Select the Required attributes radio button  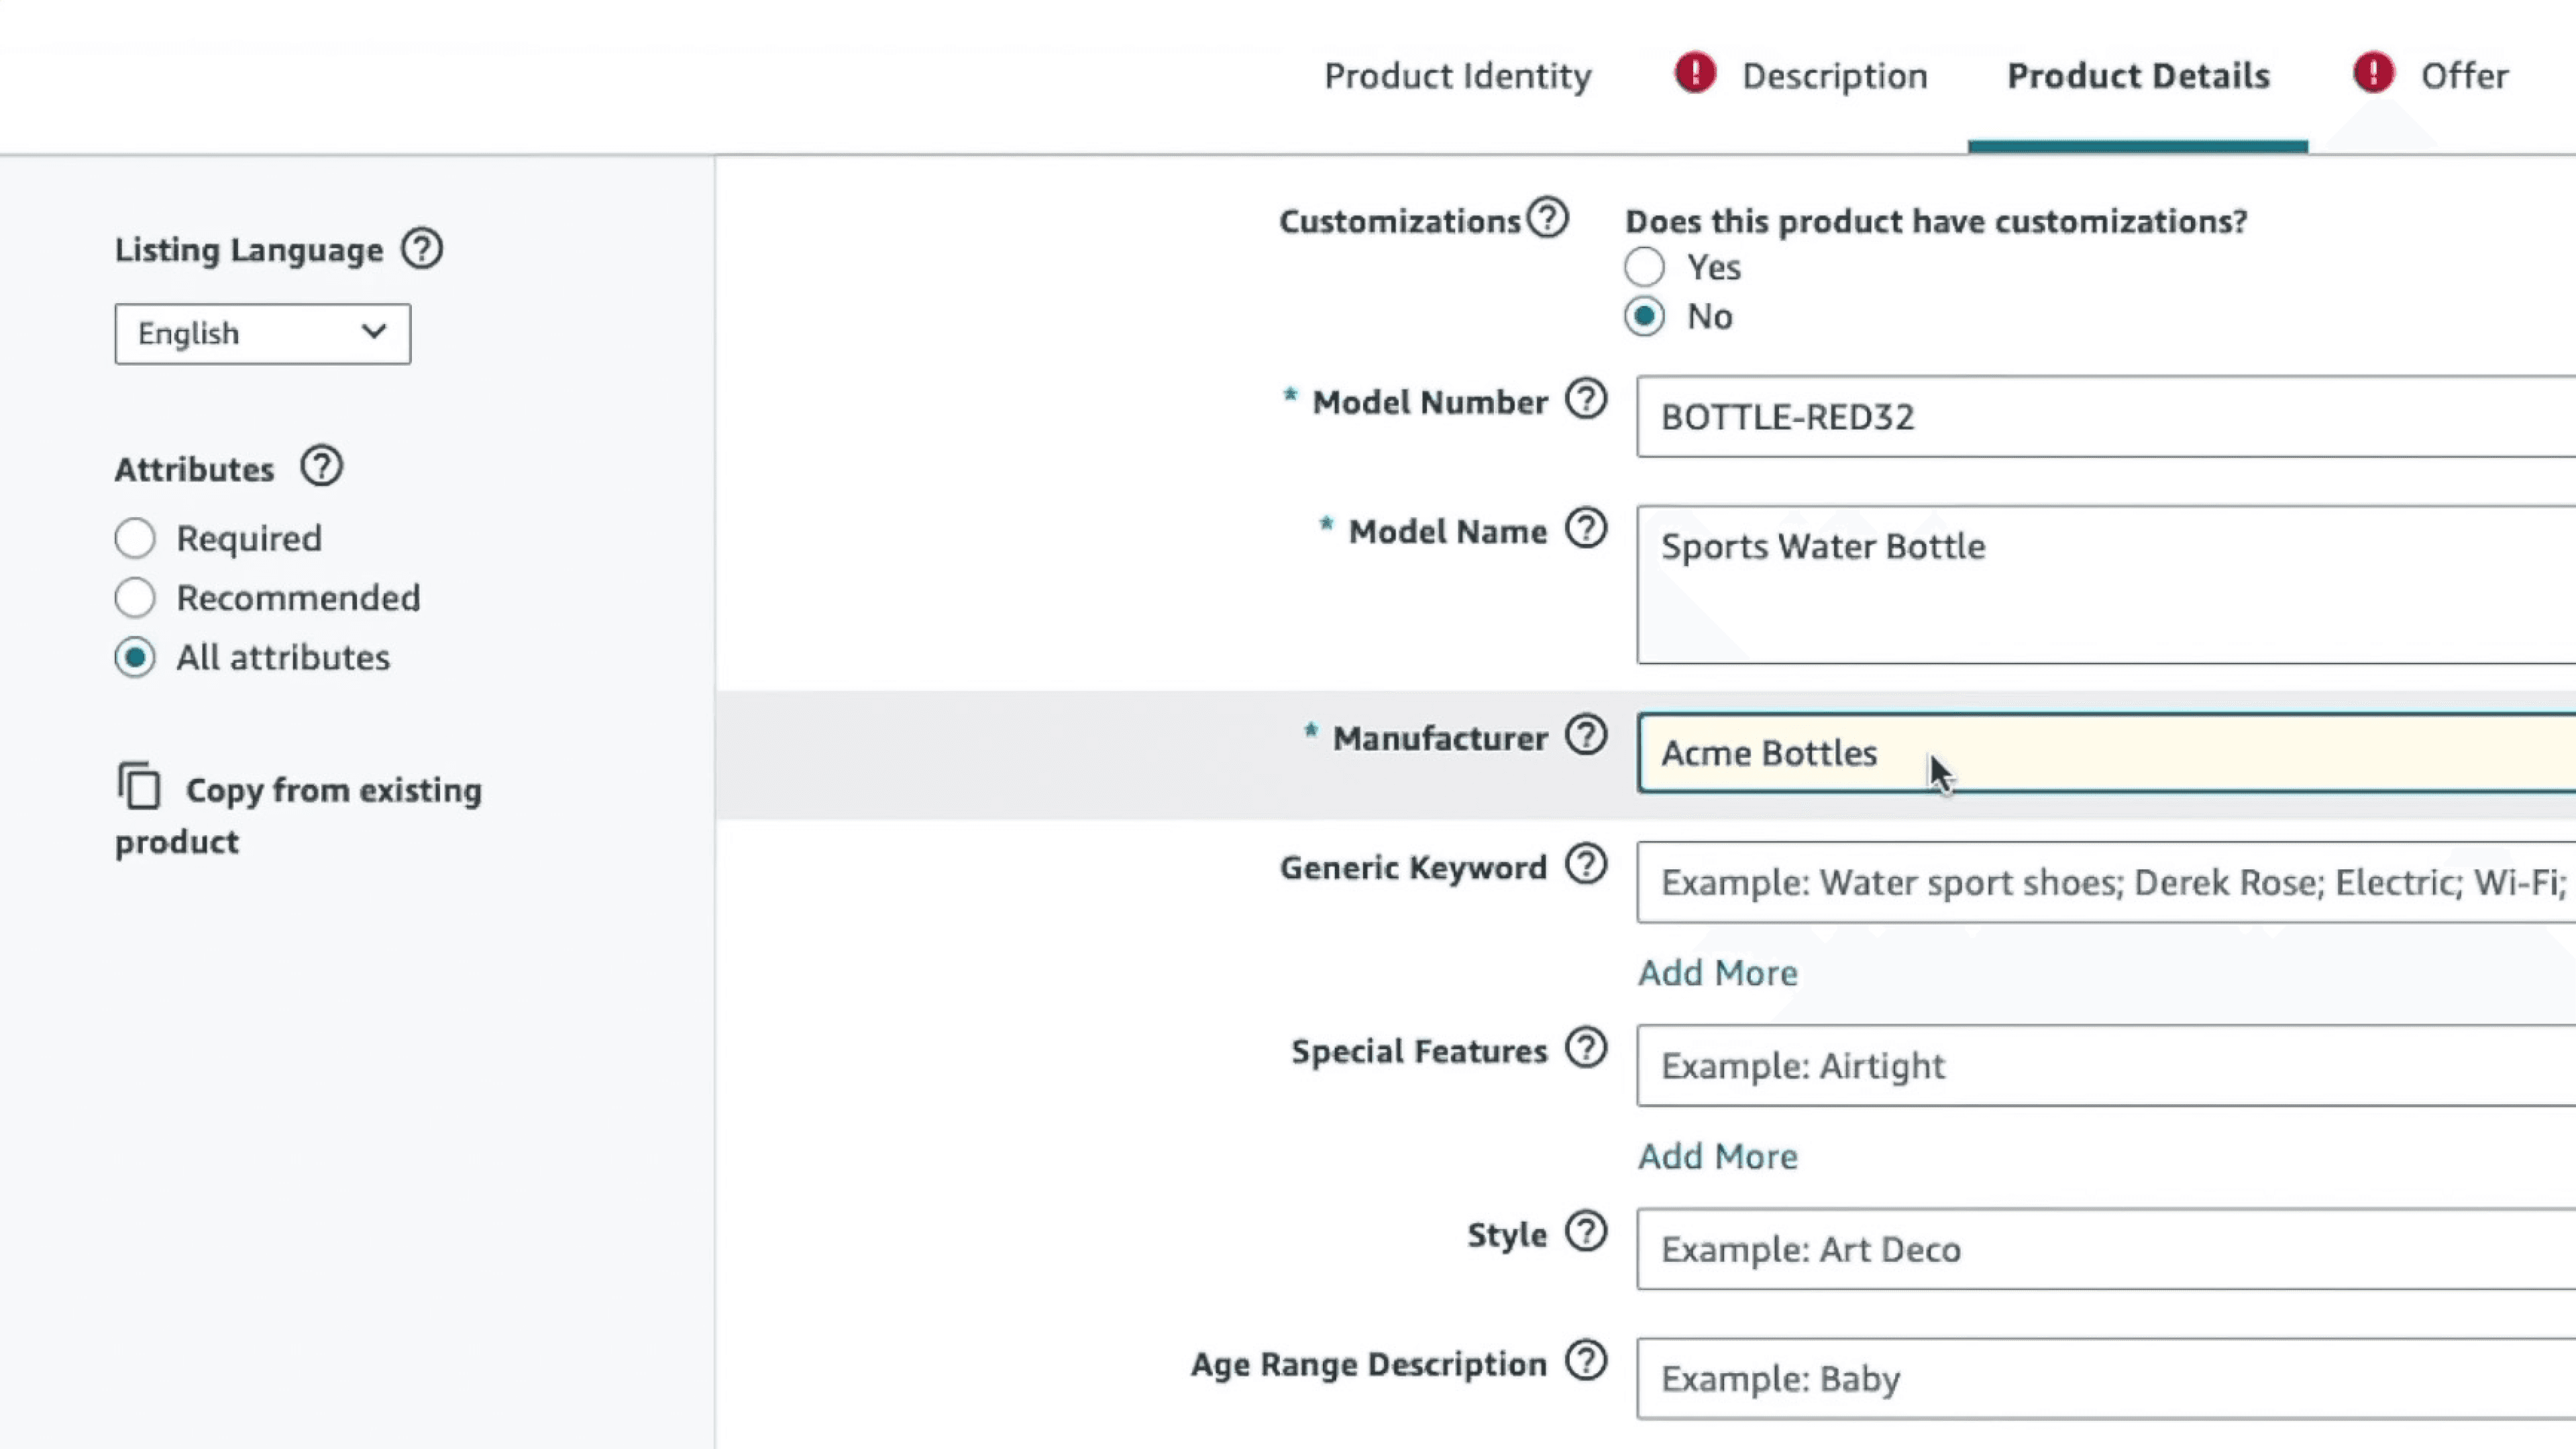(x=135, y=539)
